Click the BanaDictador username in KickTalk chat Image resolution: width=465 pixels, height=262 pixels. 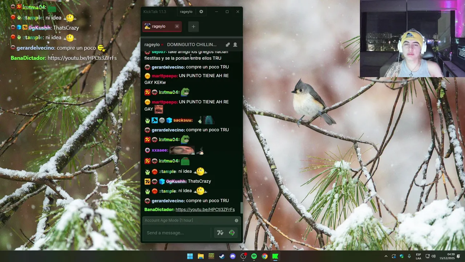[x=159, y=210]
